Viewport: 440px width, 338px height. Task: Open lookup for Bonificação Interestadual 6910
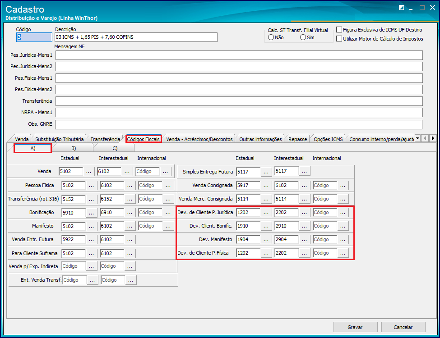tap(130, 213)
